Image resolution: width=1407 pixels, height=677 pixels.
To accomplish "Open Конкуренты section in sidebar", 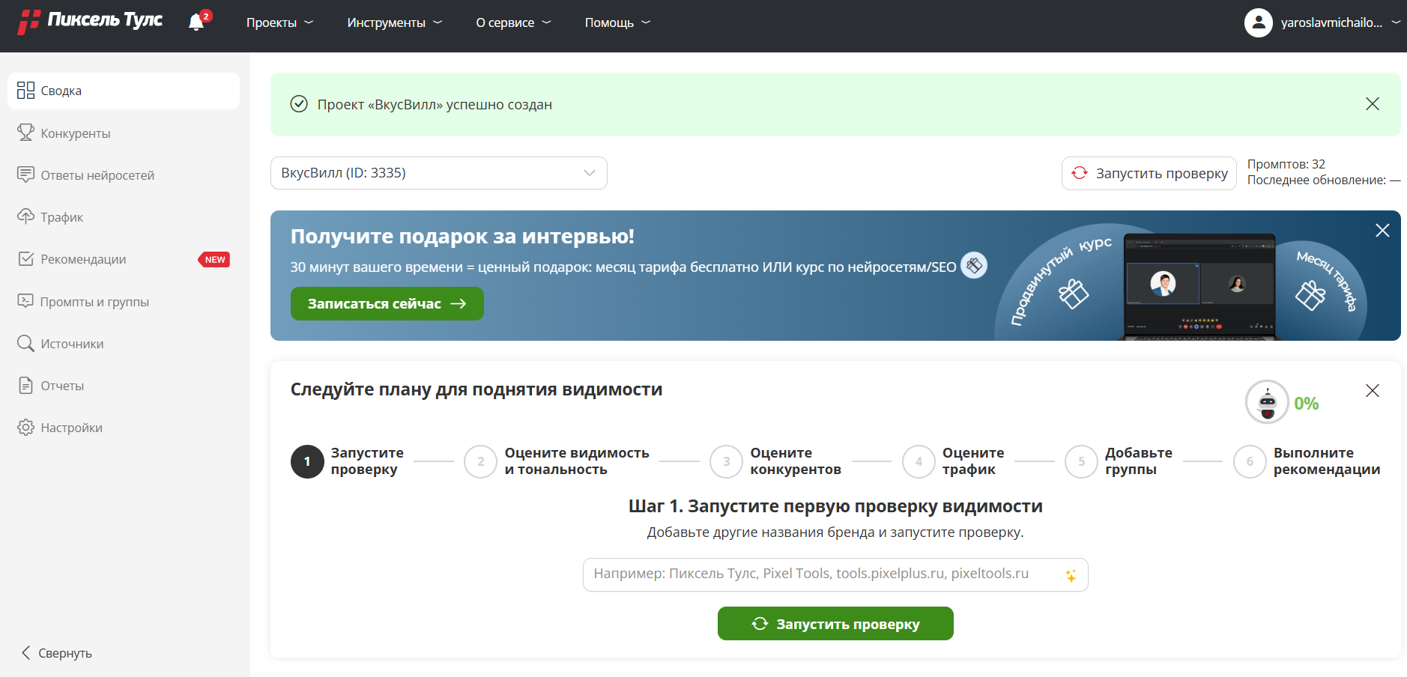I will coord(75,133).
